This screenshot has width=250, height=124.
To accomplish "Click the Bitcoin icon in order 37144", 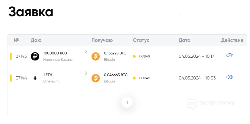I will (x=96, y=78).
